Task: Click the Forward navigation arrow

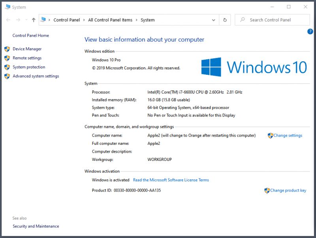Action: pos(18,20)
